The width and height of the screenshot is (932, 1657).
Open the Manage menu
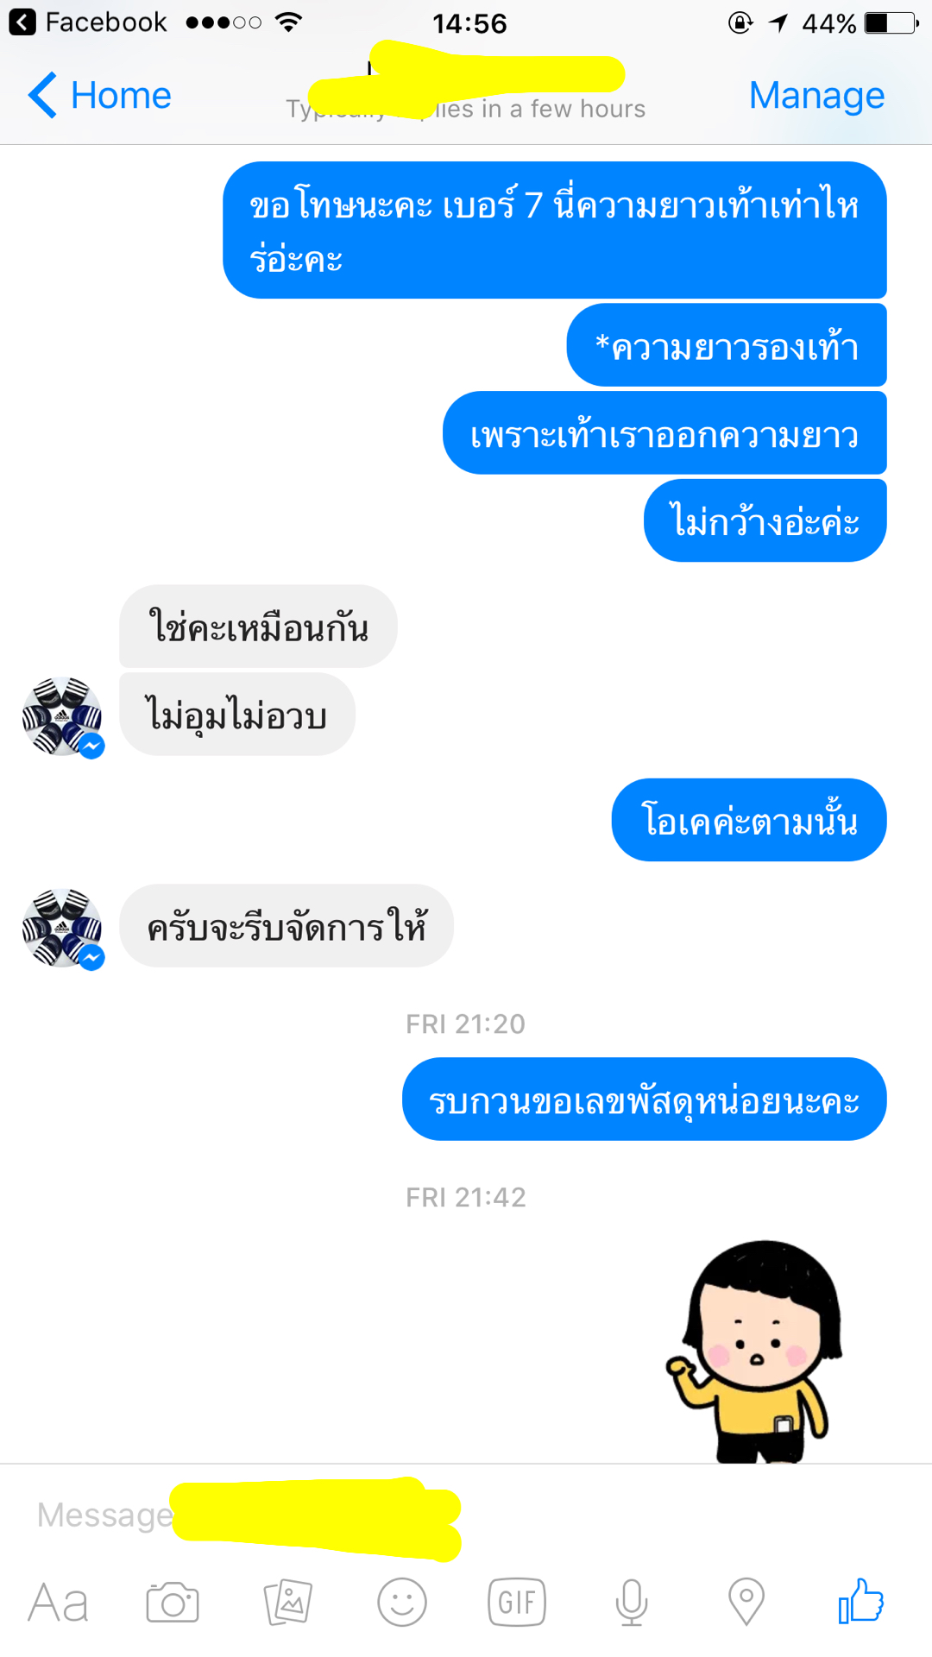[x=816, y=95]
